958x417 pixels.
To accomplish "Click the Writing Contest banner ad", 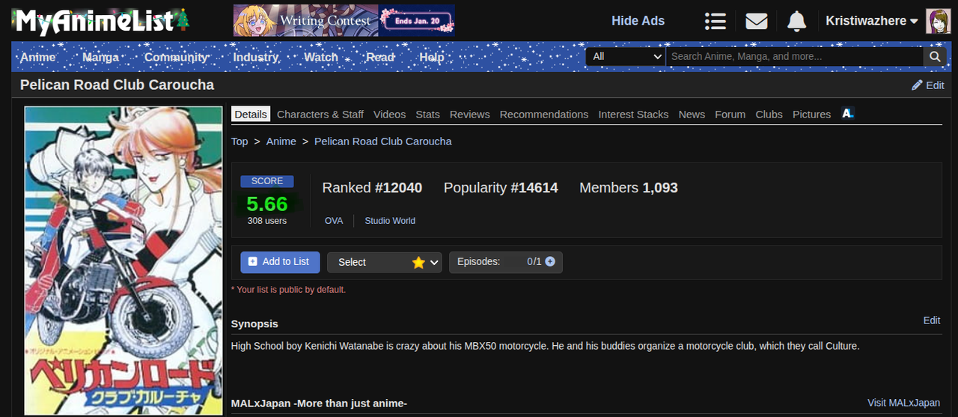I will pyautogui.click(x=344, y=21).
